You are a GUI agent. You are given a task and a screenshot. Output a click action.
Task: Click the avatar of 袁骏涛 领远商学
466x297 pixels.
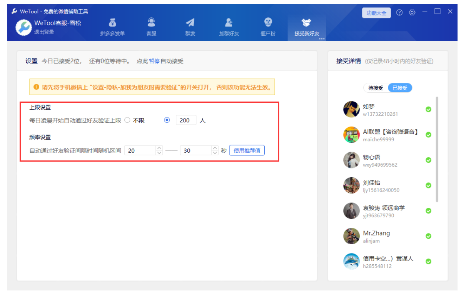click(351, 211)
